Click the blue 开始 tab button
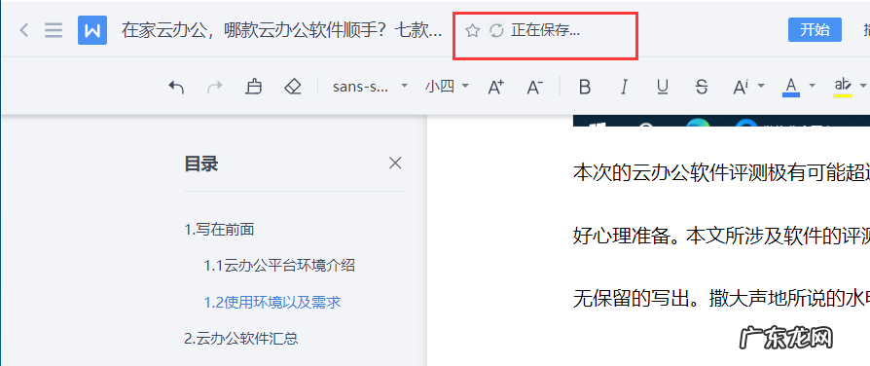The image size is (870, 366). click(816, 30)
